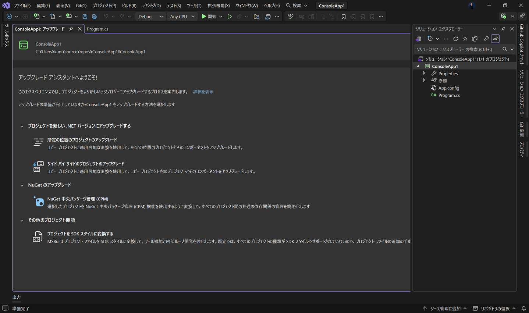
Task: Switch to the Program.cs tab
Action: 97,29
